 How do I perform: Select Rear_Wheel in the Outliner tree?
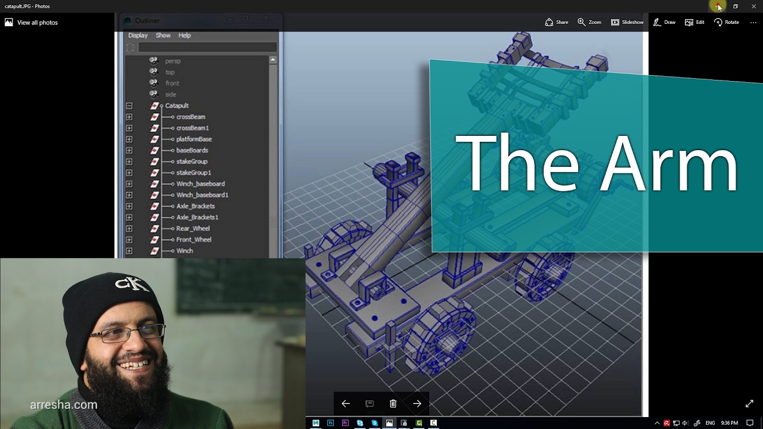point(193,229)
